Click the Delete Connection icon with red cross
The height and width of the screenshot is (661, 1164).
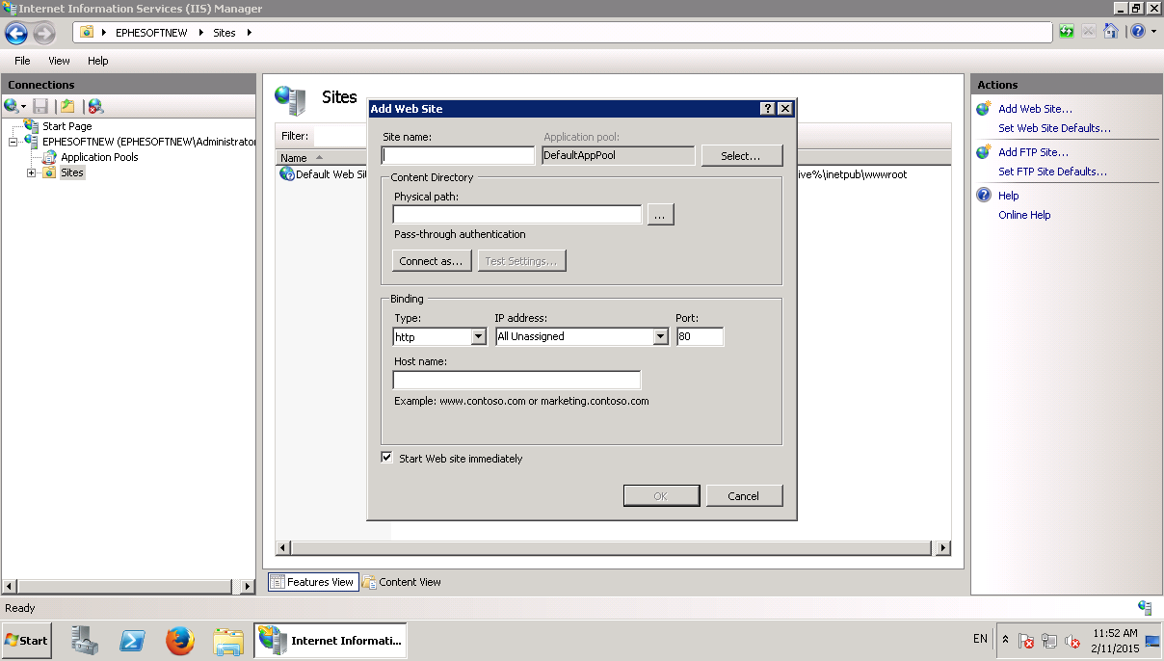click(95, 106)
